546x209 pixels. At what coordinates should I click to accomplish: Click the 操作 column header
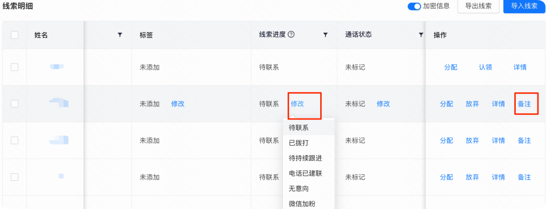coord(440,35)
